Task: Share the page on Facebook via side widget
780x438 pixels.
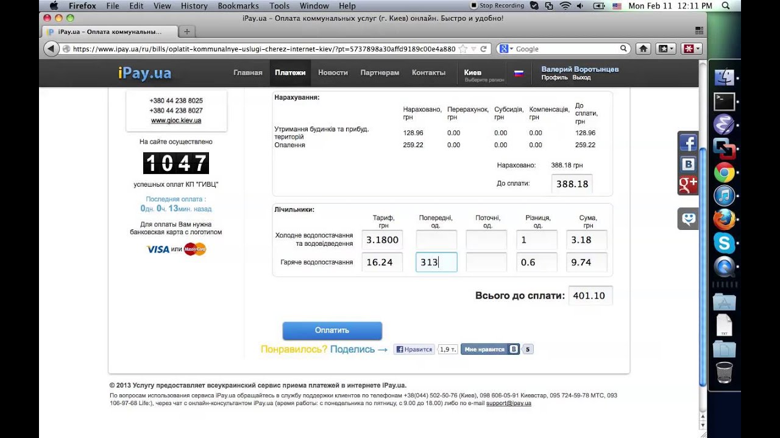Action: click(688, 143)
